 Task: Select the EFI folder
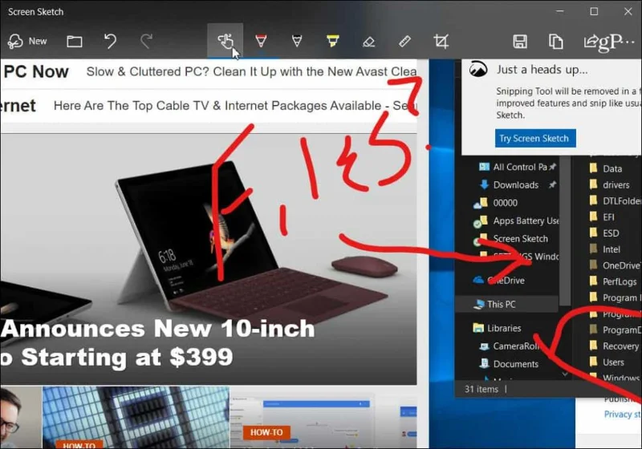pyautogui.click(x=602, y=217)
